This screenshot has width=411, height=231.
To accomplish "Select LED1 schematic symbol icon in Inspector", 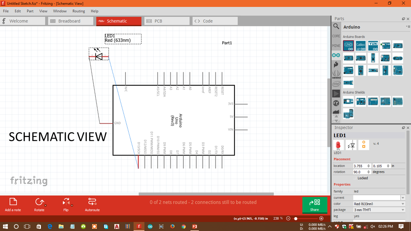I will point(351,145).
